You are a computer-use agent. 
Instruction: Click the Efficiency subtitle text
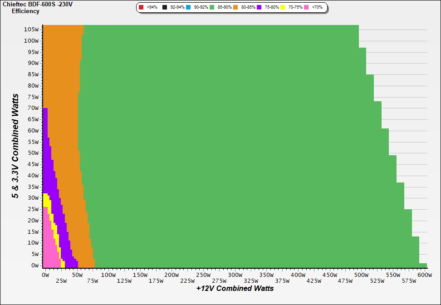coord(25,11)
